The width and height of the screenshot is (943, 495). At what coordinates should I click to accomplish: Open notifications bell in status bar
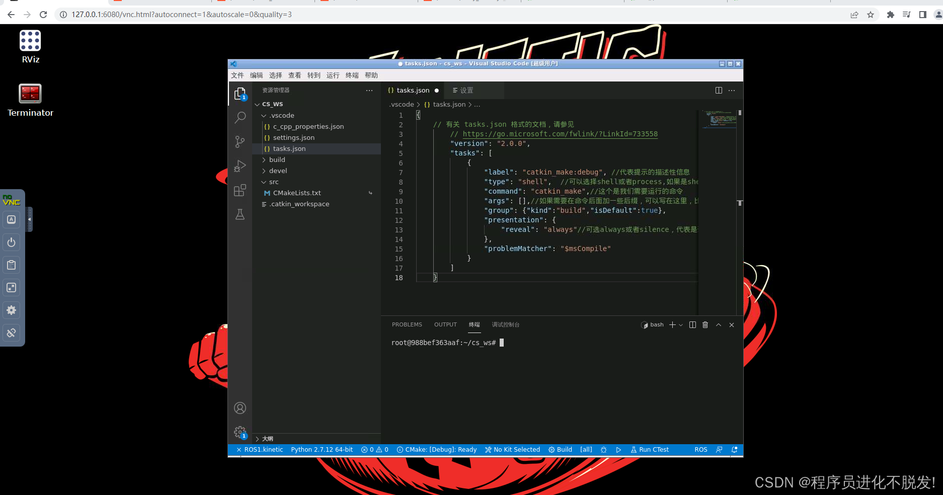tap(734, 450)
